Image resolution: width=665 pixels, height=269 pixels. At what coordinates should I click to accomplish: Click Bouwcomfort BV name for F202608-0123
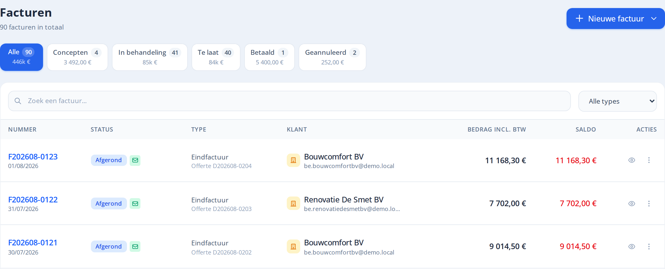point(334,157)
